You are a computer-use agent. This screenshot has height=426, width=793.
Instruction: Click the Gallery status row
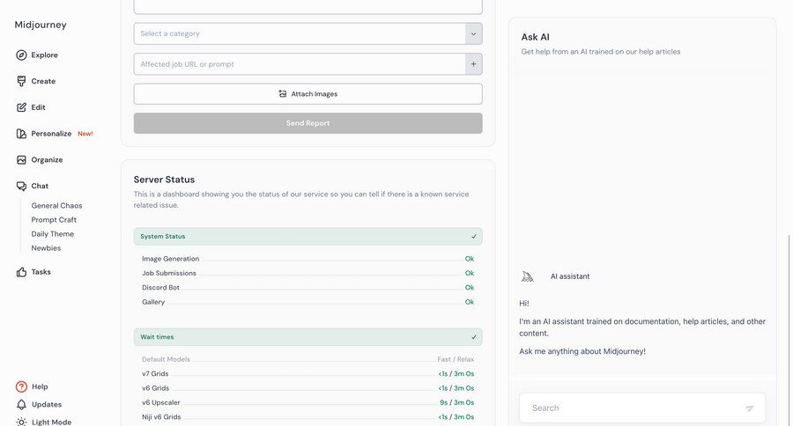308,302
